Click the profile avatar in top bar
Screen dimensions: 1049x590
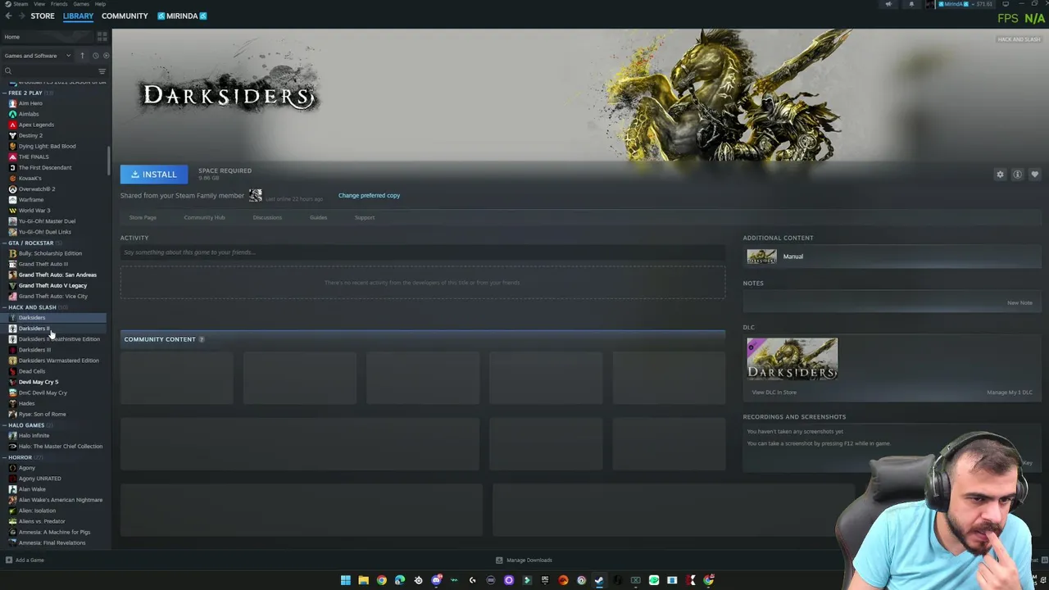coord(932,4)
